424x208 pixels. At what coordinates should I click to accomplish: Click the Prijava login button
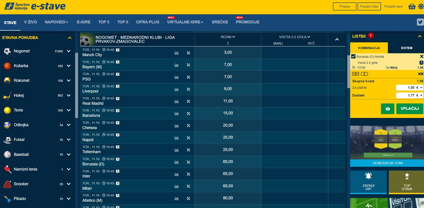pyautogui.click(x=344, y=6)
